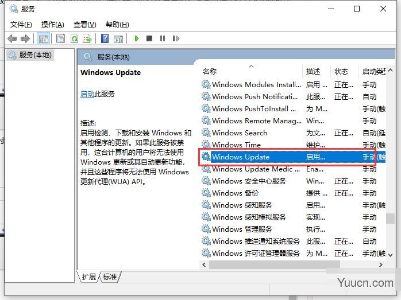Open the Properties toolbar icon

point(61,38)
